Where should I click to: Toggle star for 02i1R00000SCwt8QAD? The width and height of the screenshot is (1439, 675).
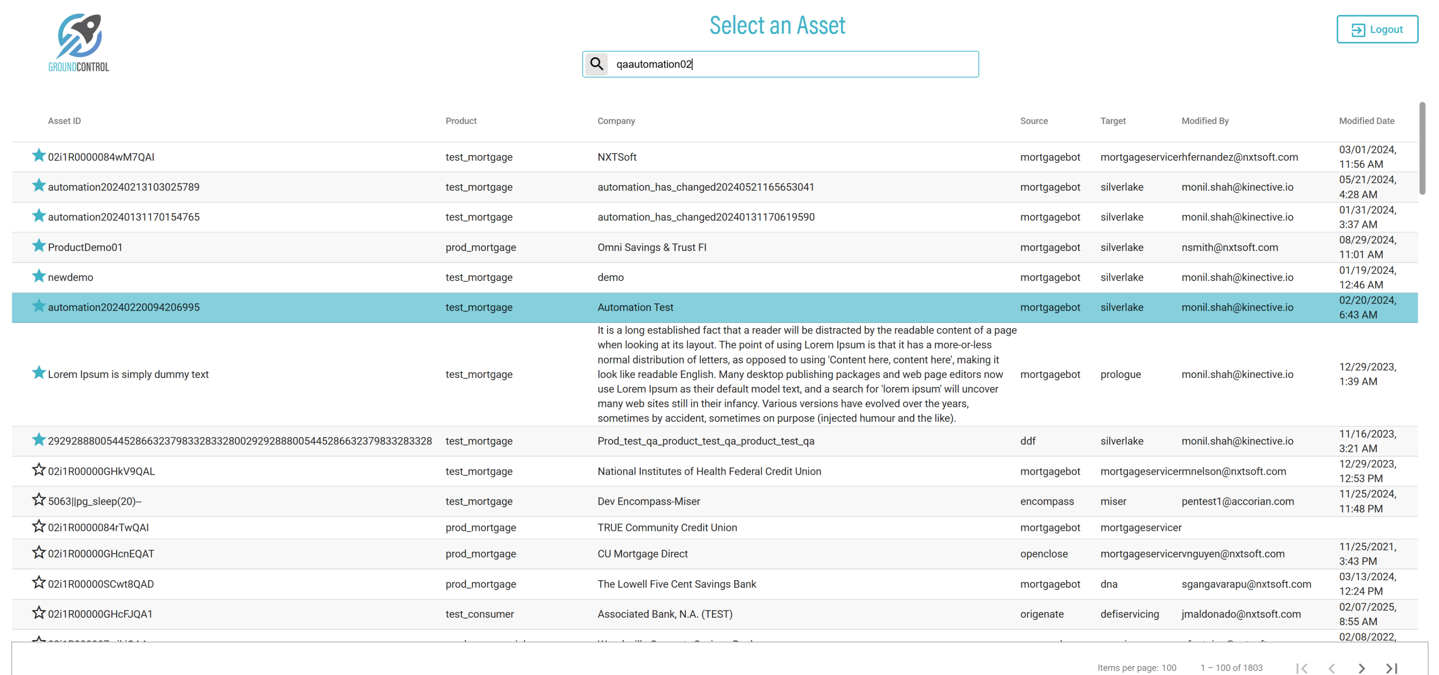(x=39, y=583)
